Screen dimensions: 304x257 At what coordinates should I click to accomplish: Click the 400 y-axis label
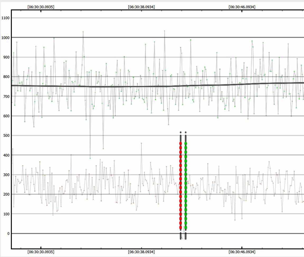[x=6, y=155]
